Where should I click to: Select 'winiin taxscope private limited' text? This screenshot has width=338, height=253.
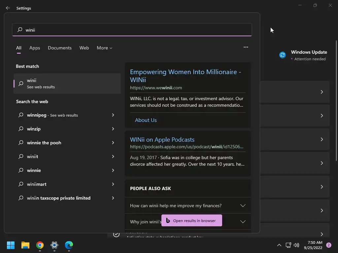click(59, 198)
